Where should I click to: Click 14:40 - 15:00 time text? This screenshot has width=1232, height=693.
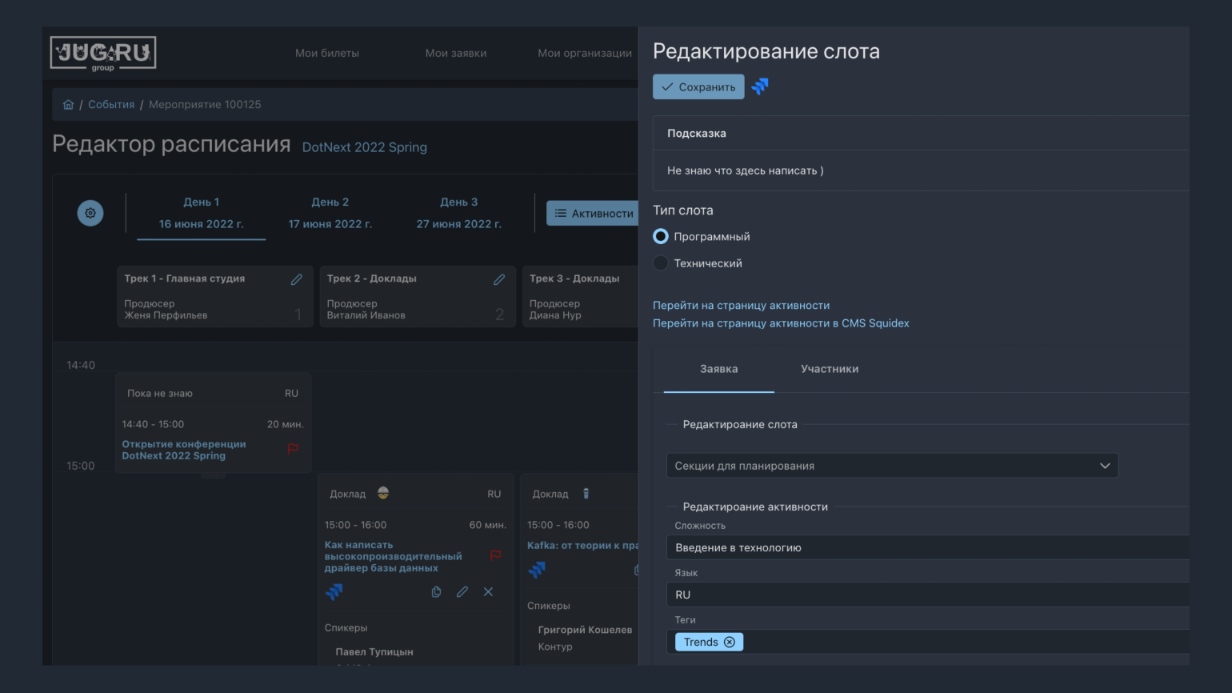point(153,424)
